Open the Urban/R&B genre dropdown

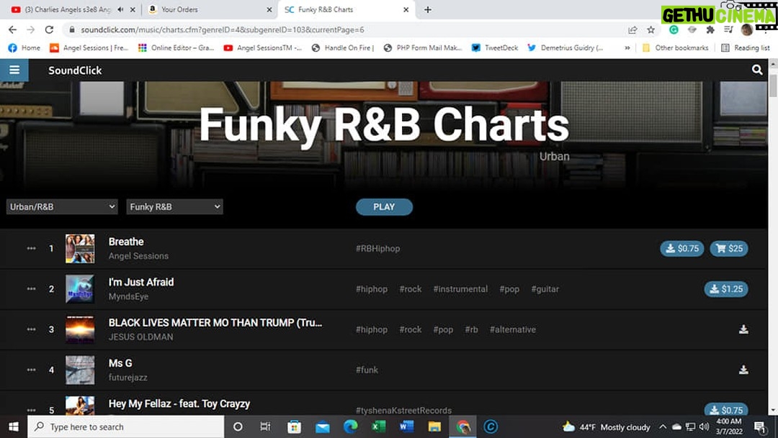(62, 206)
